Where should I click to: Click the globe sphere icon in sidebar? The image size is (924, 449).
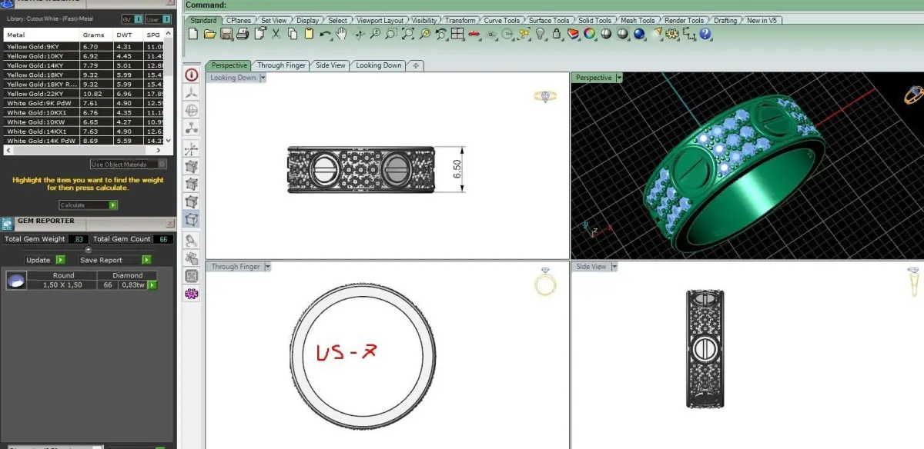tap(192, 110)
